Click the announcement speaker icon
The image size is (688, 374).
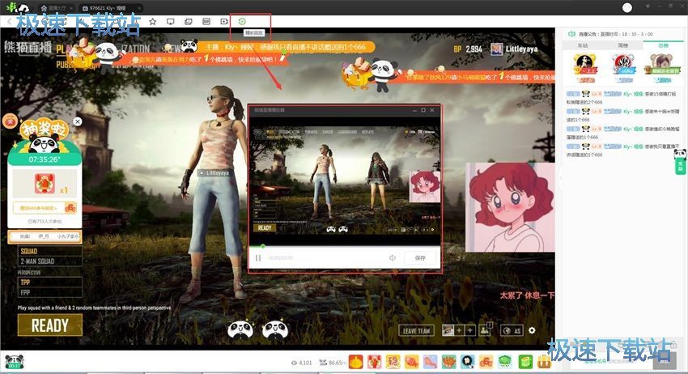pyautogui.click(x=571, y=34)
